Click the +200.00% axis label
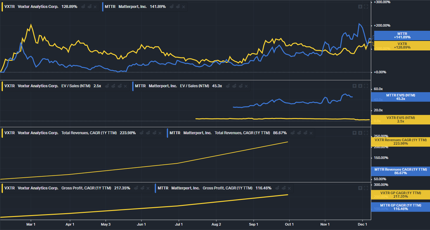This screenshot has height=230, width=430. (382, 26)
